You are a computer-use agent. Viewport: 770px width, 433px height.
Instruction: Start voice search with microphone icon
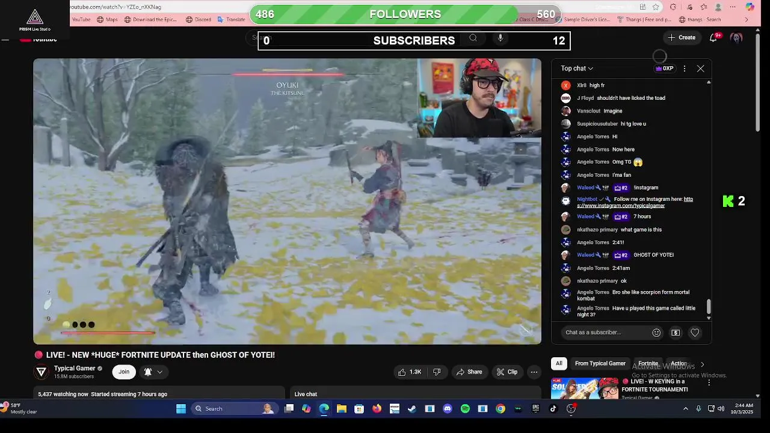(500, 38)
